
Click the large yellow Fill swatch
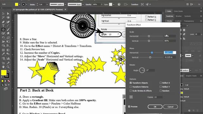(x=4, y=73)
